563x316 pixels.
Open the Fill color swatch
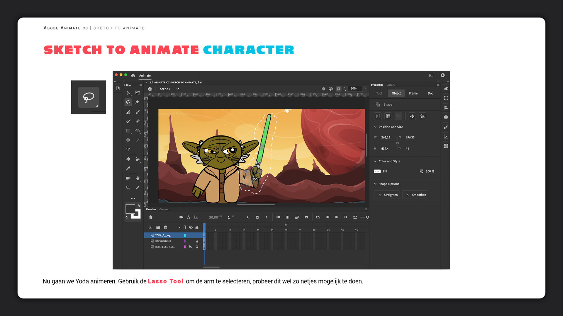click(x=377, y=171)
